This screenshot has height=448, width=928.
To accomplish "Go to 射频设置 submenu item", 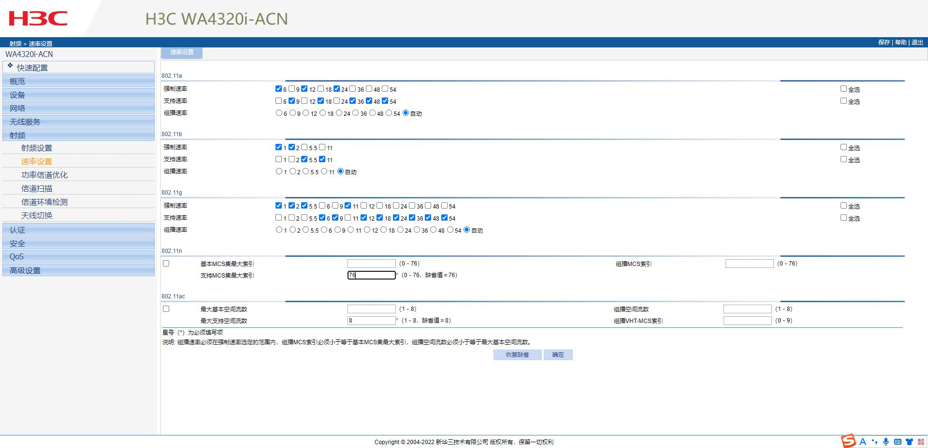I will (37, 148).
